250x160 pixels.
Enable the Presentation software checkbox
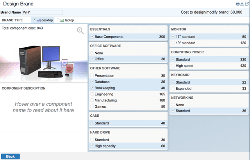pos(92,76)
